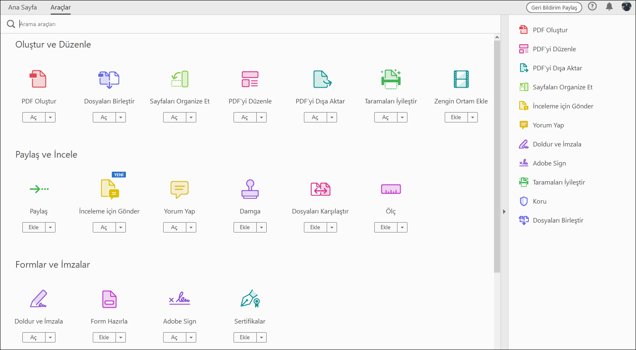
Task: Click the search magnifier icon
Action: coord(11,24)
